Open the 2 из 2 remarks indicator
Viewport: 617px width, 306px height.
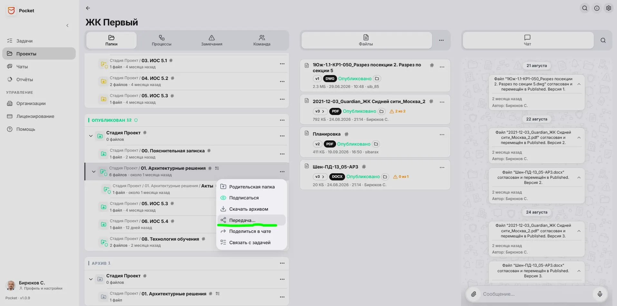click(x=398, y=111)
